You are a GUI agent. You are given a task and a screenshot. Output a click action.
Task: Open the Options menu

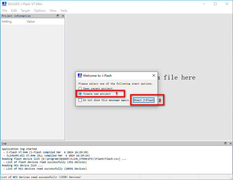point(40,11)
